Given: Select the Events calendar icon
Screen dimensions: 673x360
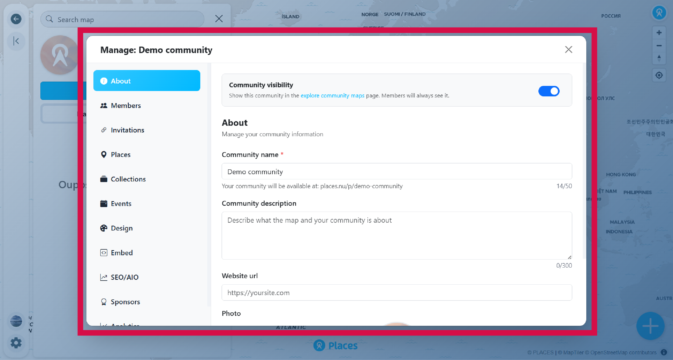Looking at the screenshot, I should [x=104, y=204].
